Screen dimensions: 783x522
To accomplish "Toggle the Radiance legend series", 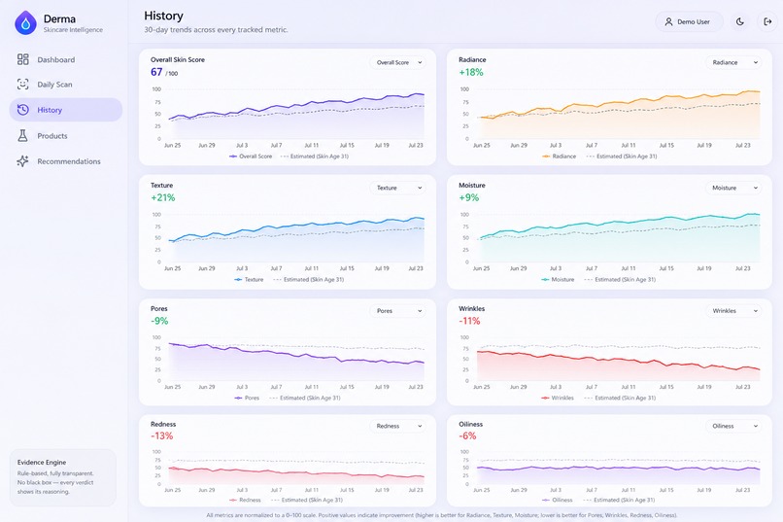I will pos(559,157).
